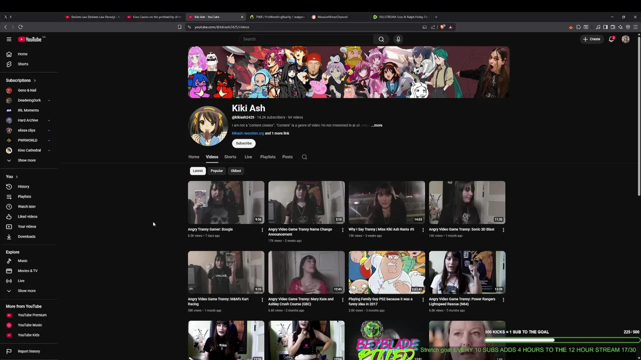Expand channel description with ...more
Screen dimensions: 641x360
pos(377,125)
